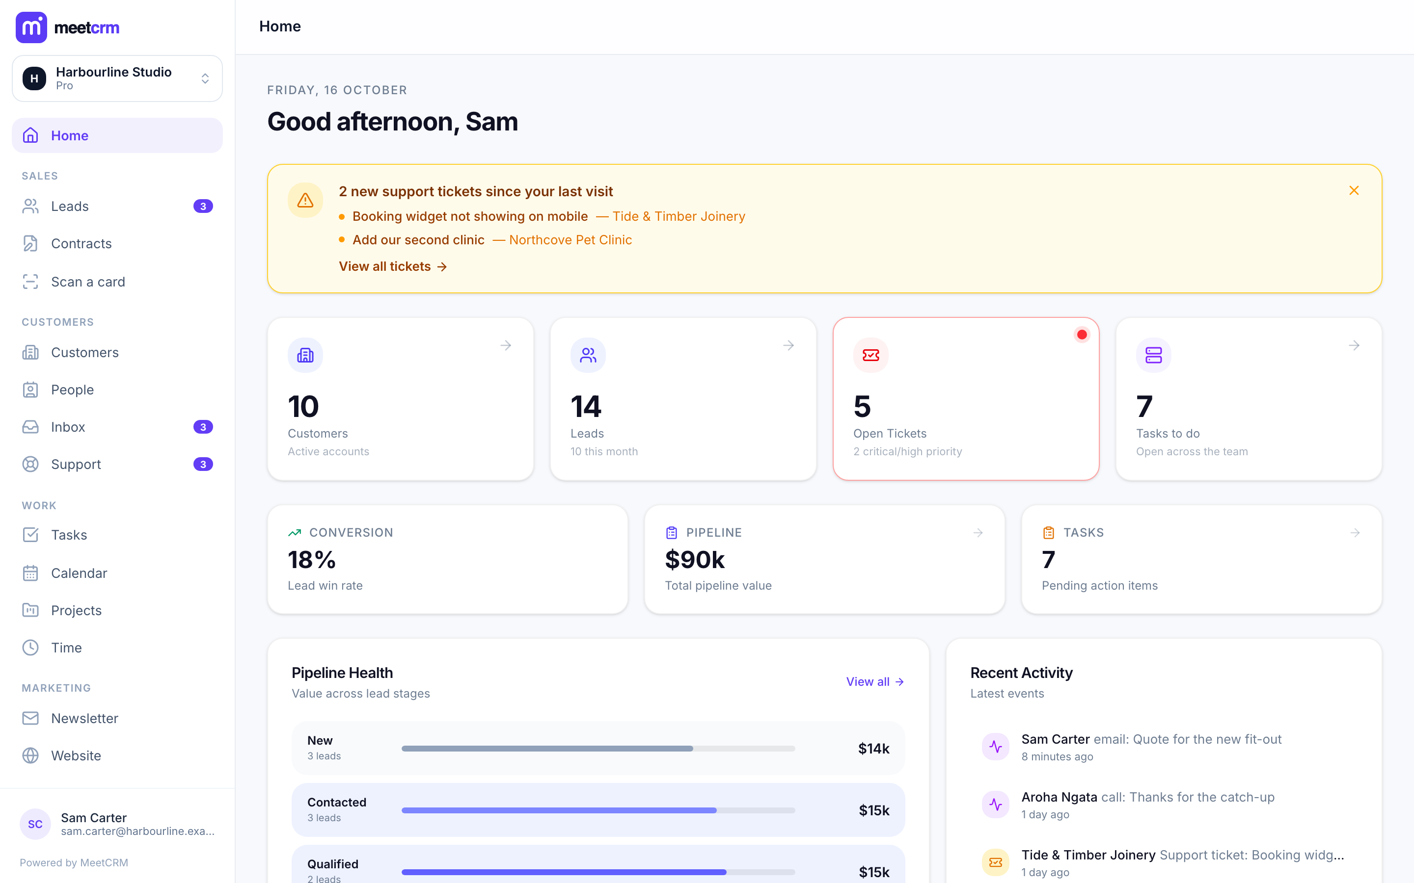
Task: Click the Sam Carter activity pulse icon
Action: tap(996, 747)
